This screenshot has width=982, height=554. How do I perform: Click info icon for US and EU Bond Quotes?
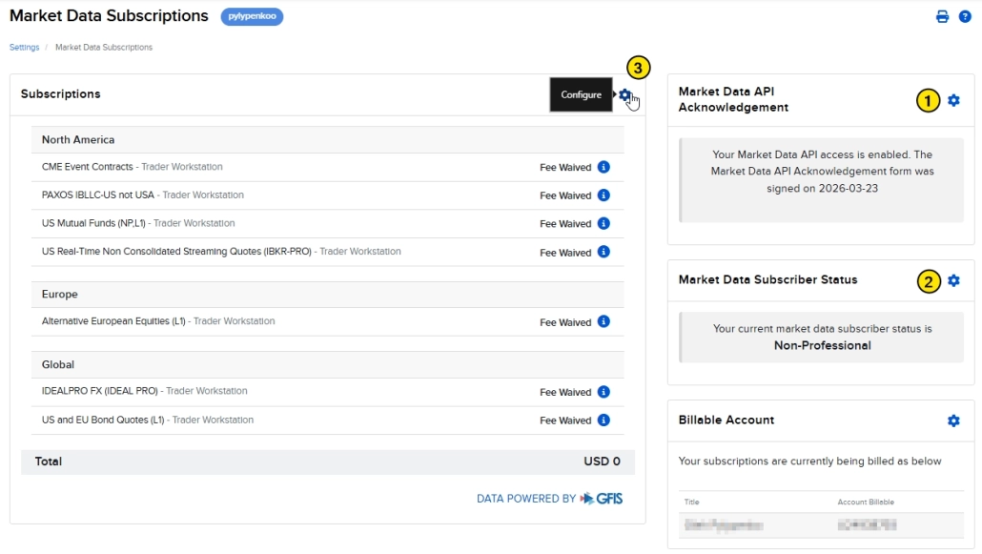tap(602, 420)
